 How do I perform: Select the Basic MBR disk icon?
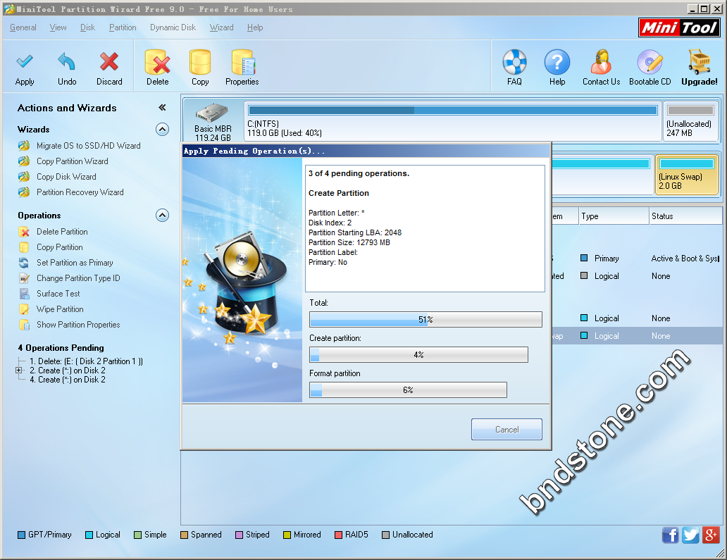(212, 113)
